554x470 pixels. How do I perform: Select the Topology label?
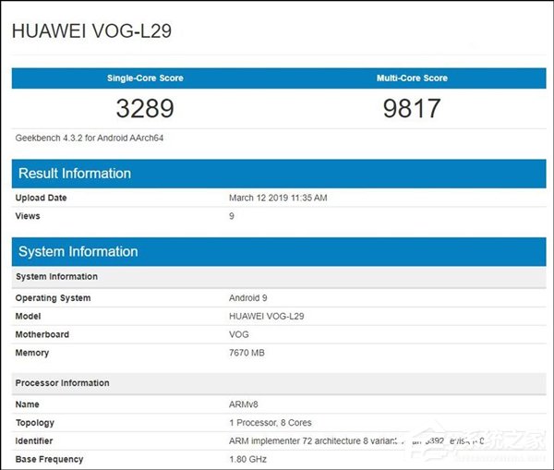(35, 423)
